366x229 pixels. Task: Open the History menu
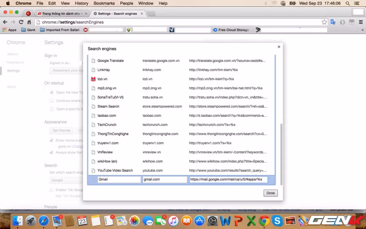pyautogui.click(x=81, y=3)
